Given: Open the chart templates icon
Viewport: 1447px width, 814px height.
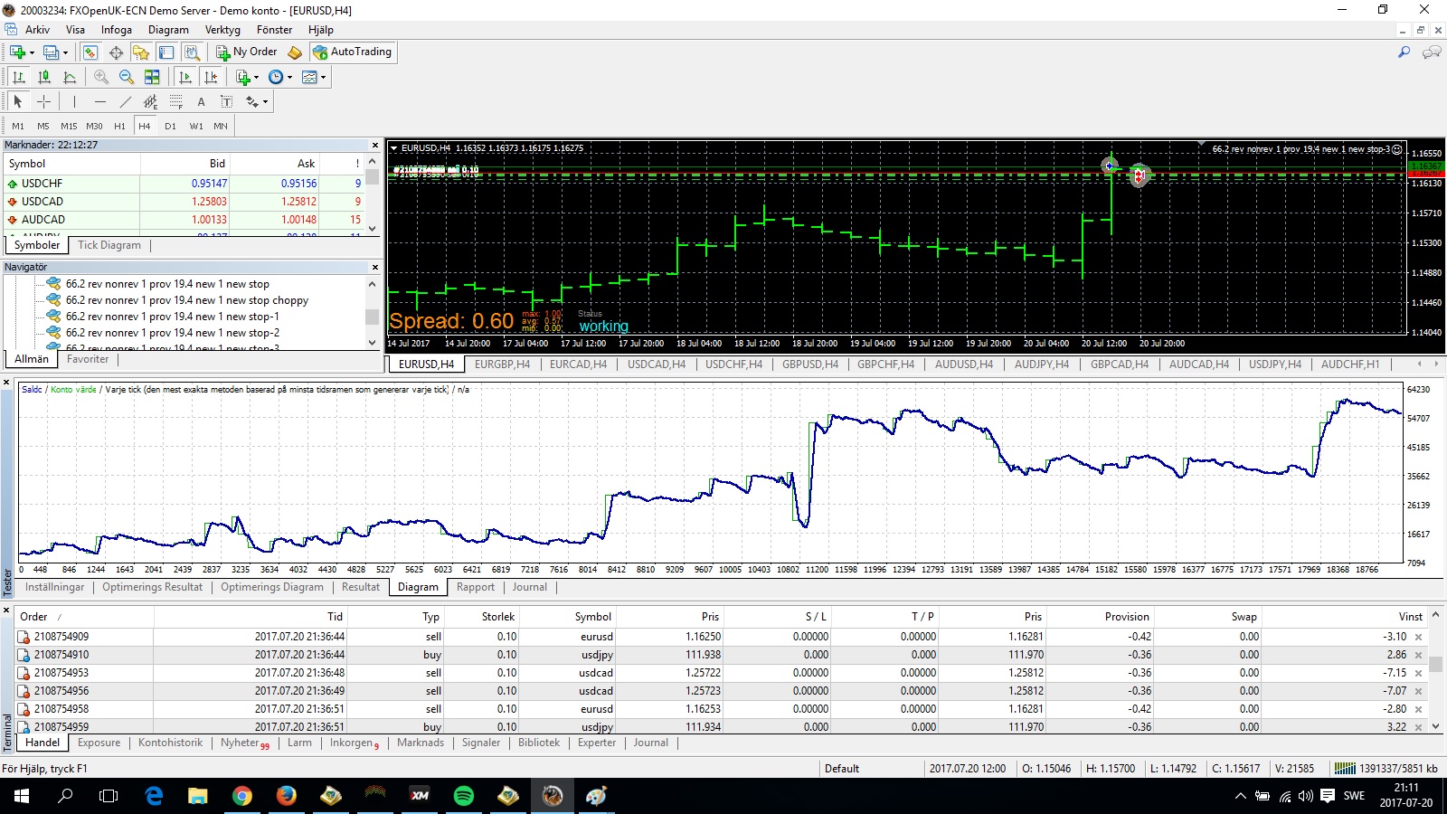Looking at the screenshot, I should (x=309, y=77).
